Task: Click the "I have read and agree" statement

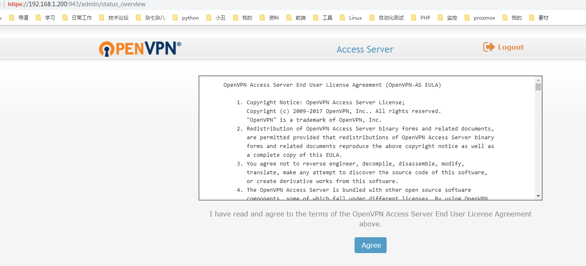Action: coord(370,219)
